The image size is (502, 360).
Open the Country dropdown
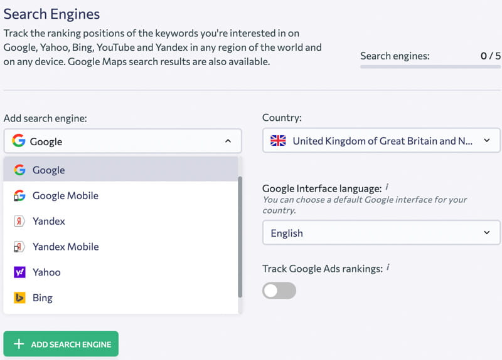[x=381, y=140]
